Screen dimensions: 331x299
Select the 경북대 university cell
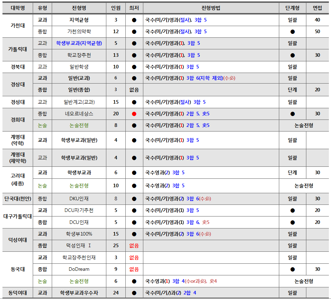click(x=18, y=67)
